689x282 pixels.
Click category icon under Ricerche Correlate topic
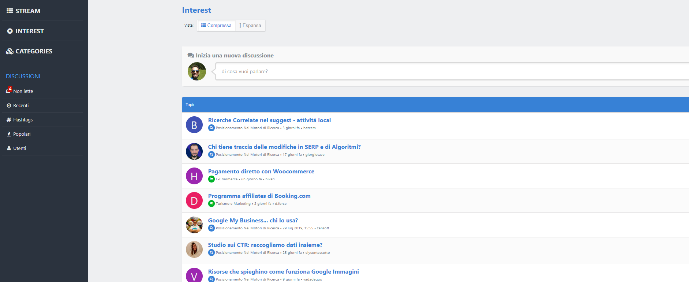point(211,128)
